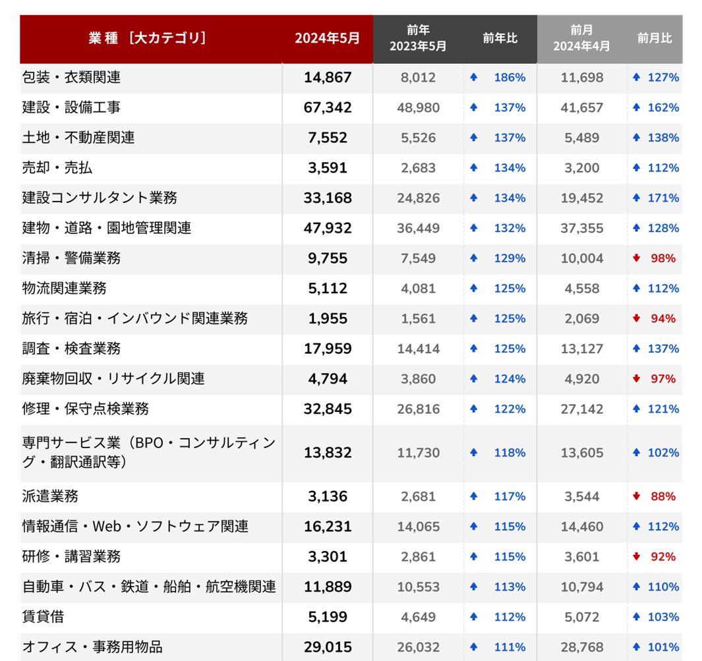Click the bold value 29,015
Screen dimensions: 702x661
click(x=328, y=647)
